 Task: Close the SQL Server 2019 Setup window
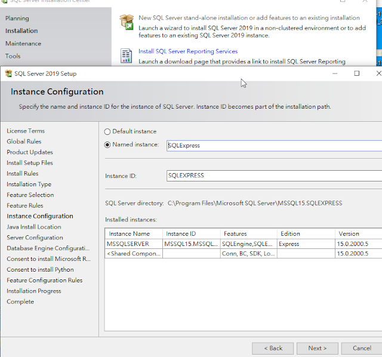coord(378,73)
